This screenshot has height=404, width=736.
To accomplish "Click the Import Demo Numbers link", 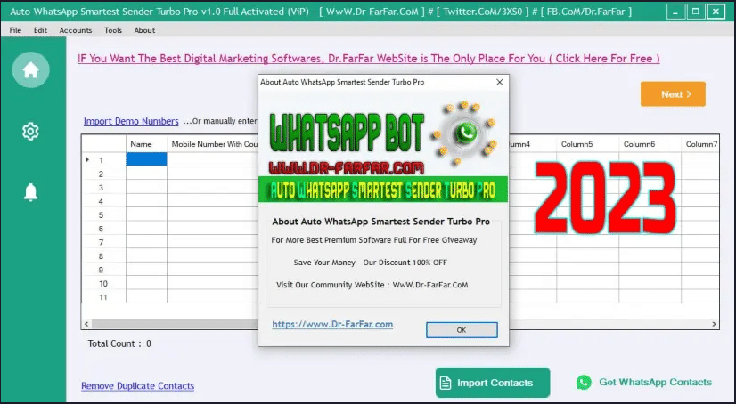I will coord(131,121).
